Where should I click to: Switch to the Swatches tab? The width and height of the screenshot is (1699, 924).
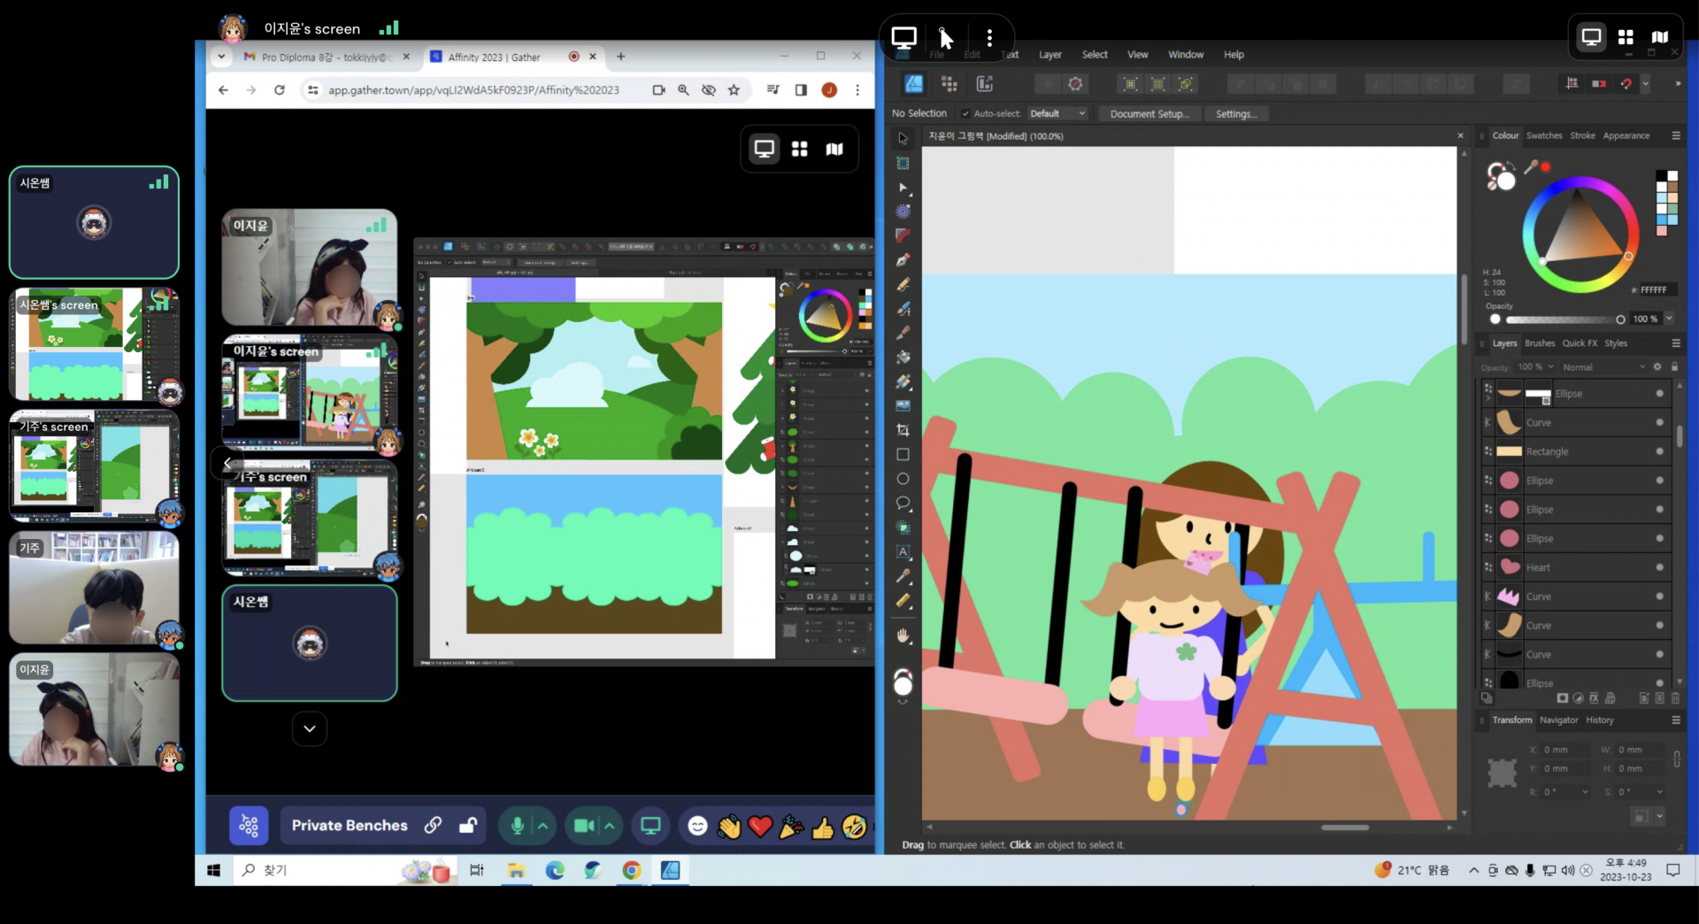tap(1544, 136)
